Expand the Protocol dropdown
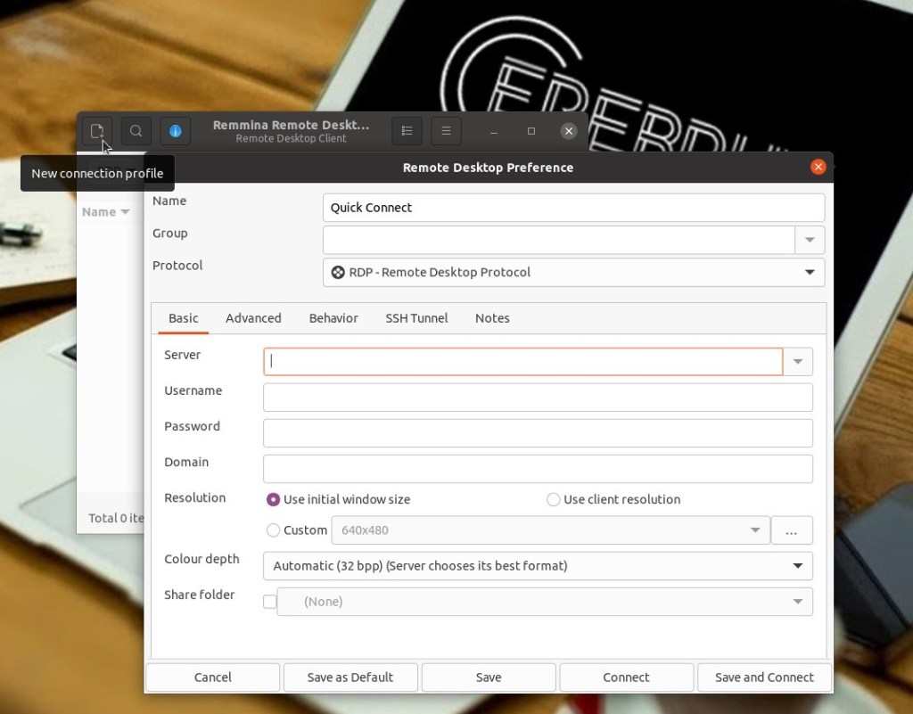 pyautogui.click(x=810, y=273)
